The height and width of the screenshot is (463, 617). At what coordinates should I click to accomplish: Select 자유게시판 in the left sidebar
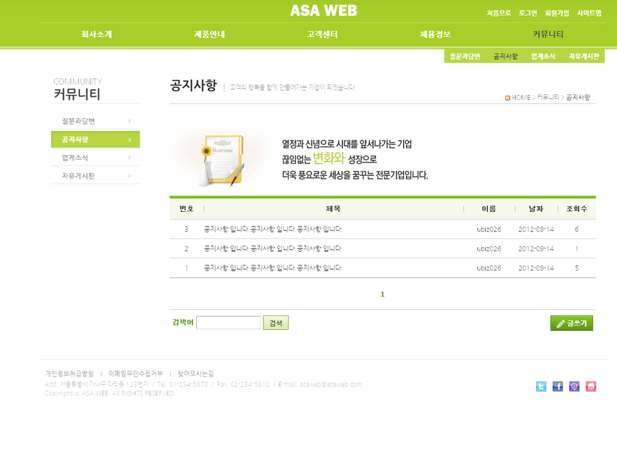[78, 176]
